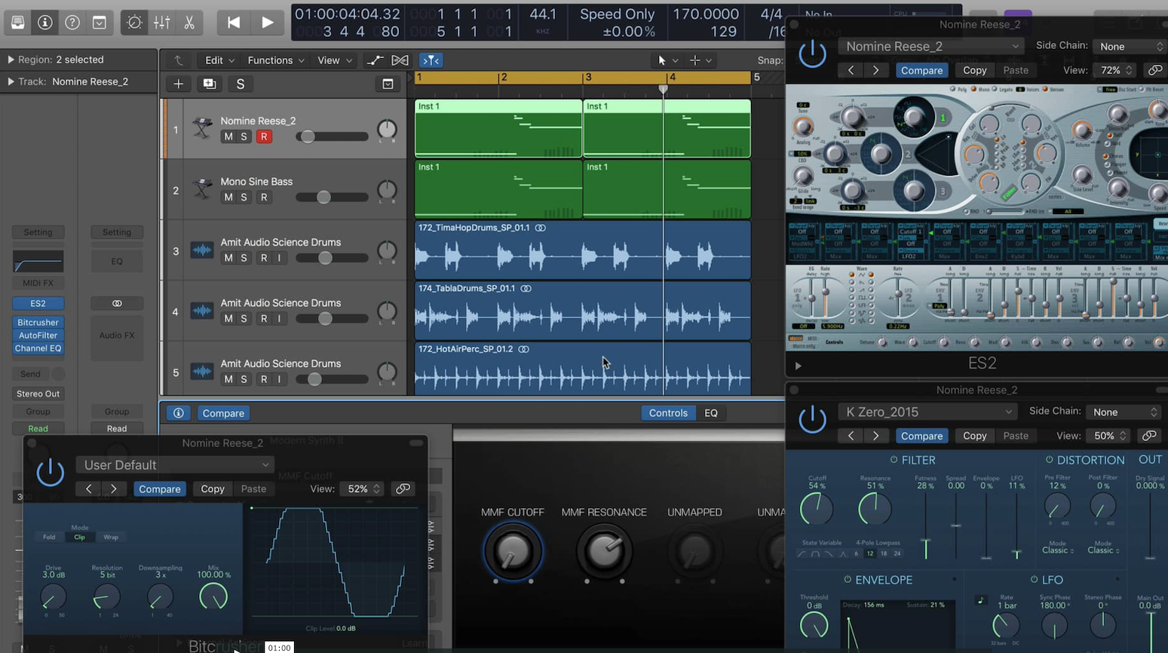Screen dimensions: 1168x653
Task: Switch to EQ tab in Smart Controls
Action: pos(711,413)
